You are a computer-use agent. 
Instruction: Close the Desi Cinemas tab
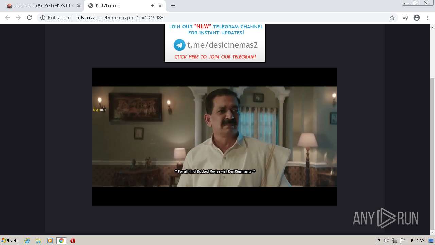[x=160, y=6]
